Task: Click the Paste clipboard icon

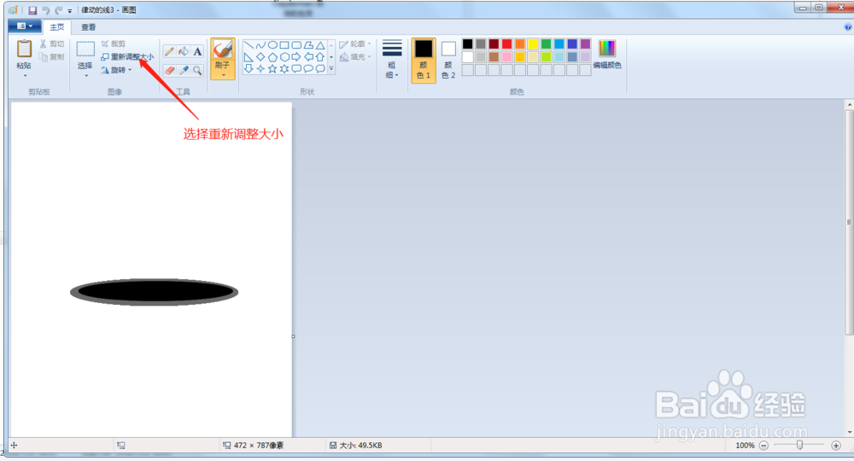Action: pos(24,49)
